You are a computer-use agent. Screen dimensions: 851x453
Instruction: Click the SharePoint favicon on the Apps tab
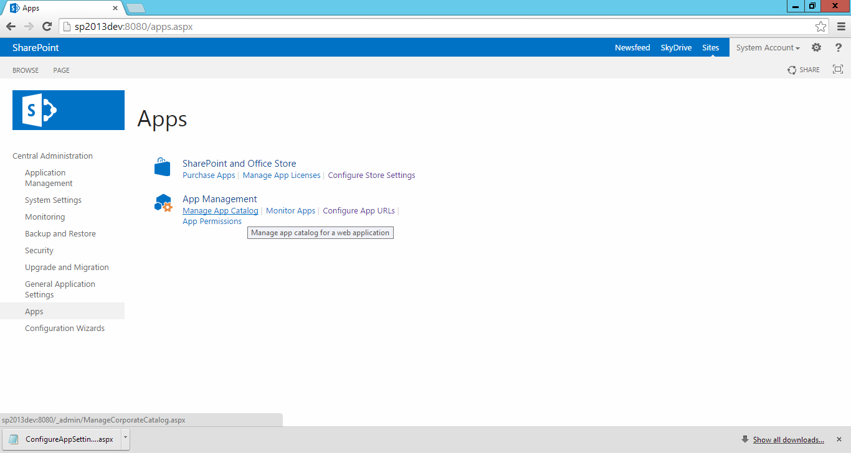click(x=14, y=8)
